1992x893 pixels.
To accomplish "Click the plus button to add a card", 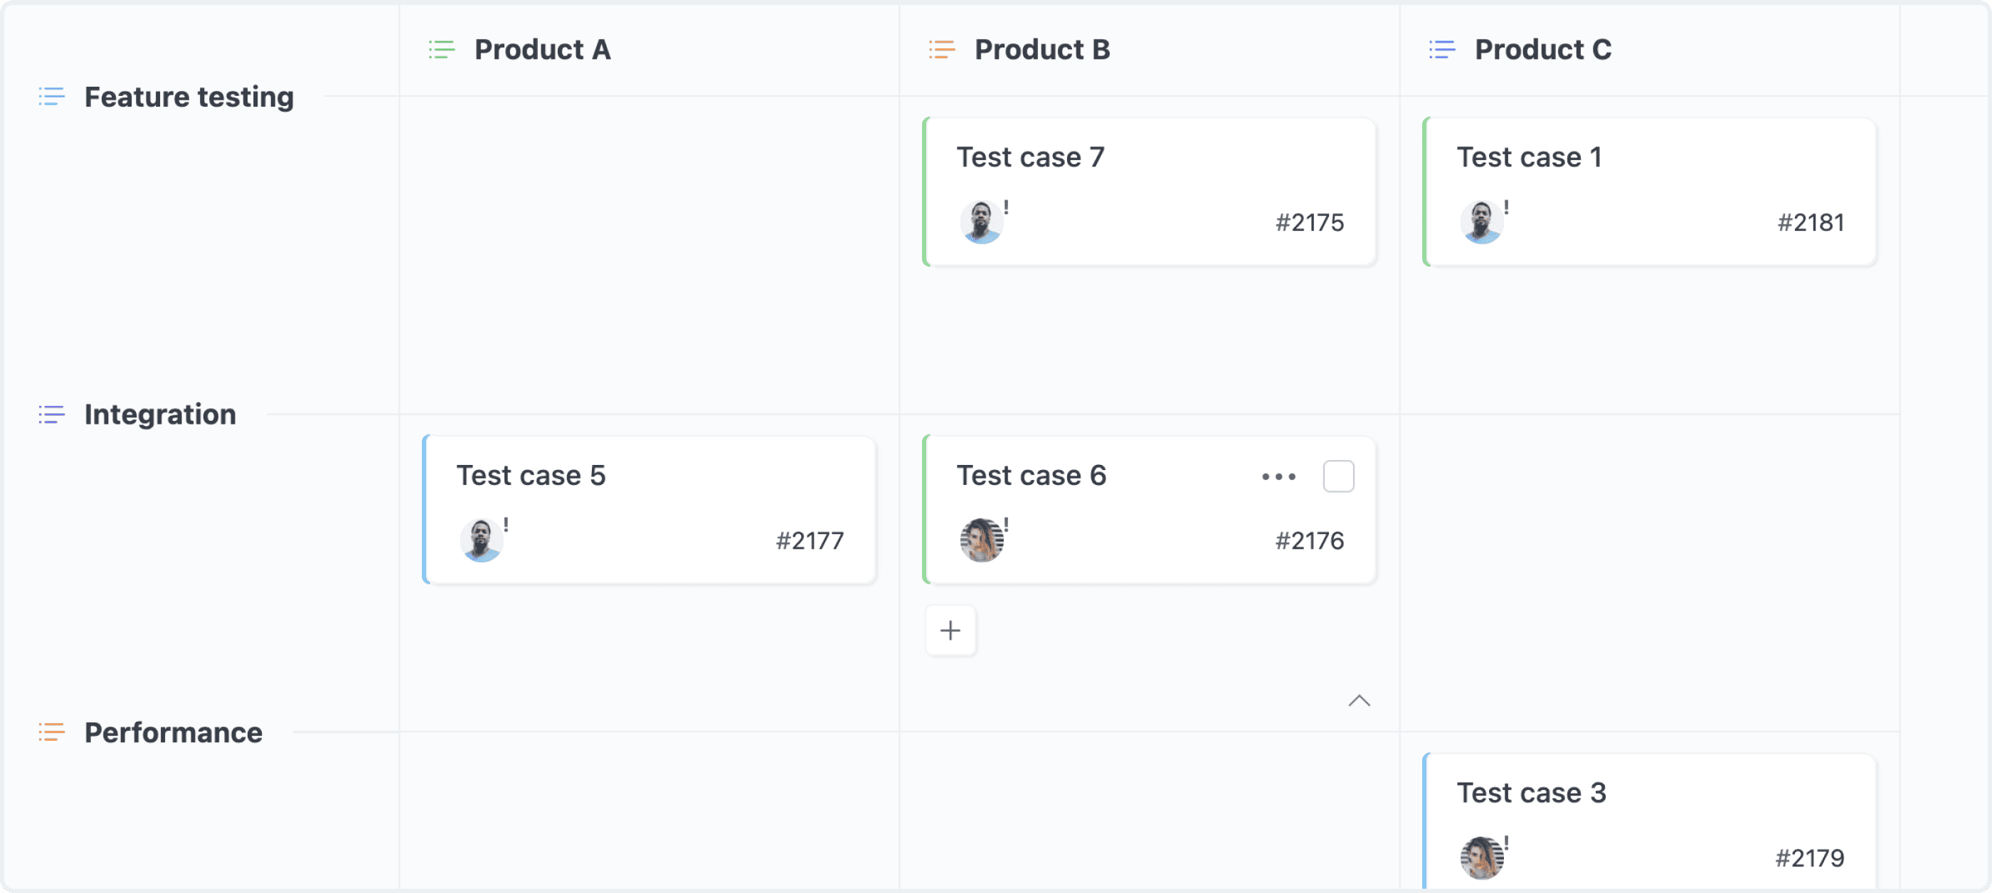I will point(950,631).
